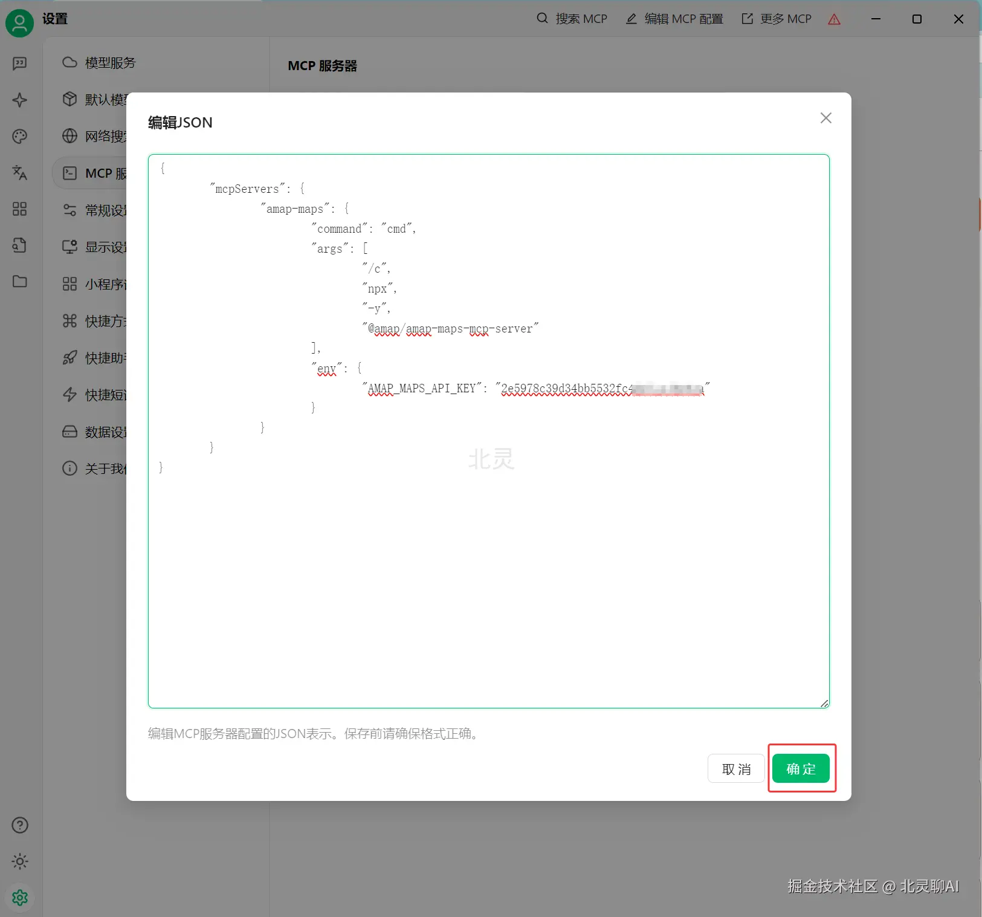Click the 搜索 MCP magnifier button
The image size is (982, 917).
point(572,19)
